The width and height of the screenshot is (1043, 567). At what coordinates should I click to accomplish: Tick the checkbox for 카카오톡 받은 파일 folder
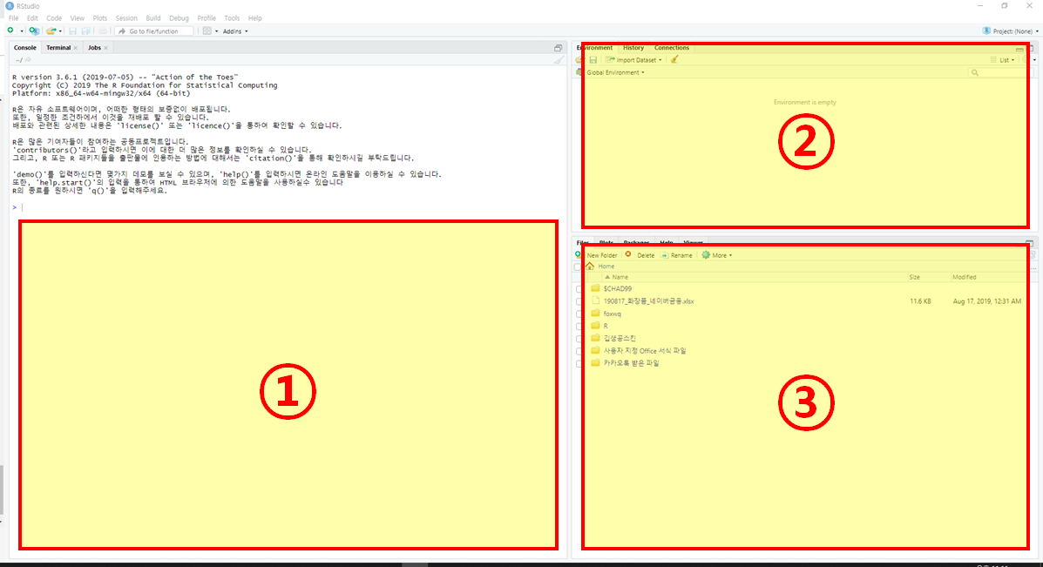(579, 363)
